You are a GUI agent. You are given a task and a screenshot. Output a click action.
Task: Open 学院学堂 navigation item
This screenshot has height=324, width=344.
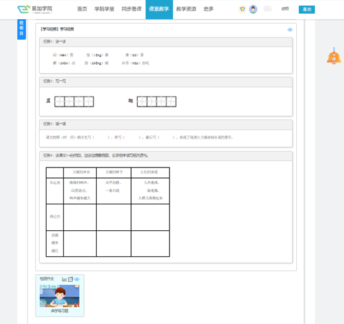pyautogui.click(x=104, y=9)
